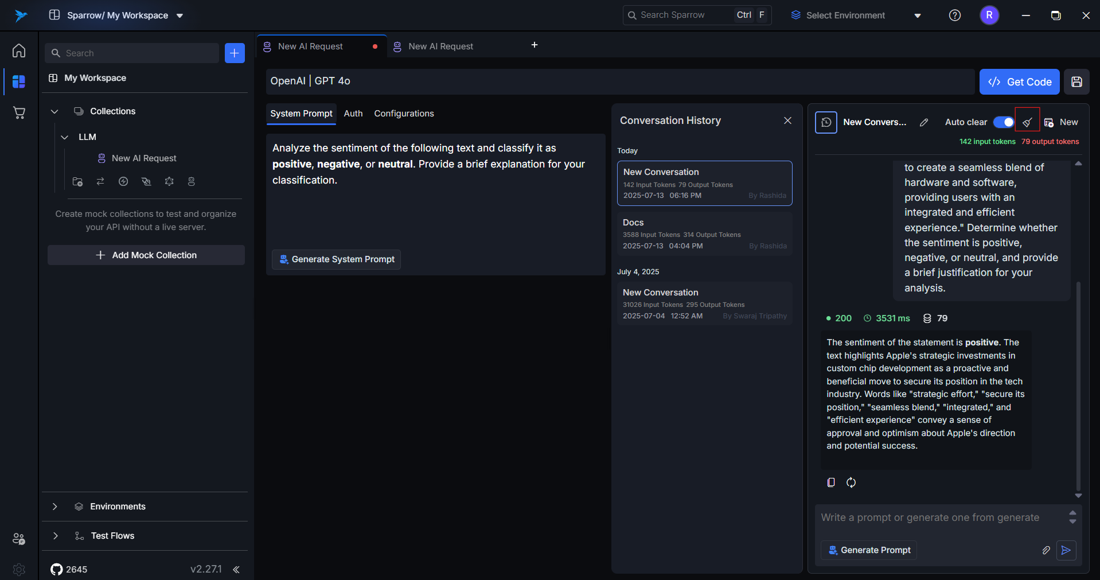
Task: Rename conversation with pencil icon
Action: tap(924, 122)
